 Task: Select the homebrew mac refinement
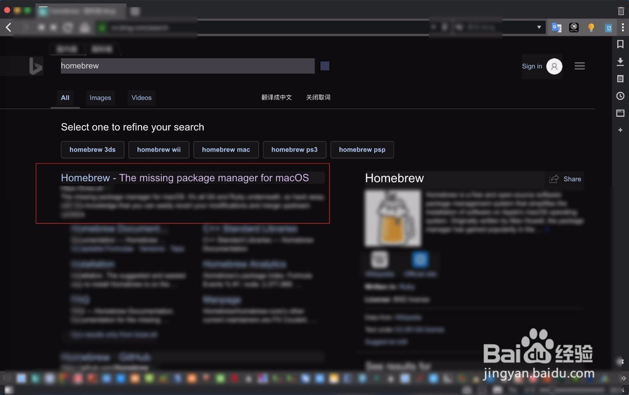(226, 150)
